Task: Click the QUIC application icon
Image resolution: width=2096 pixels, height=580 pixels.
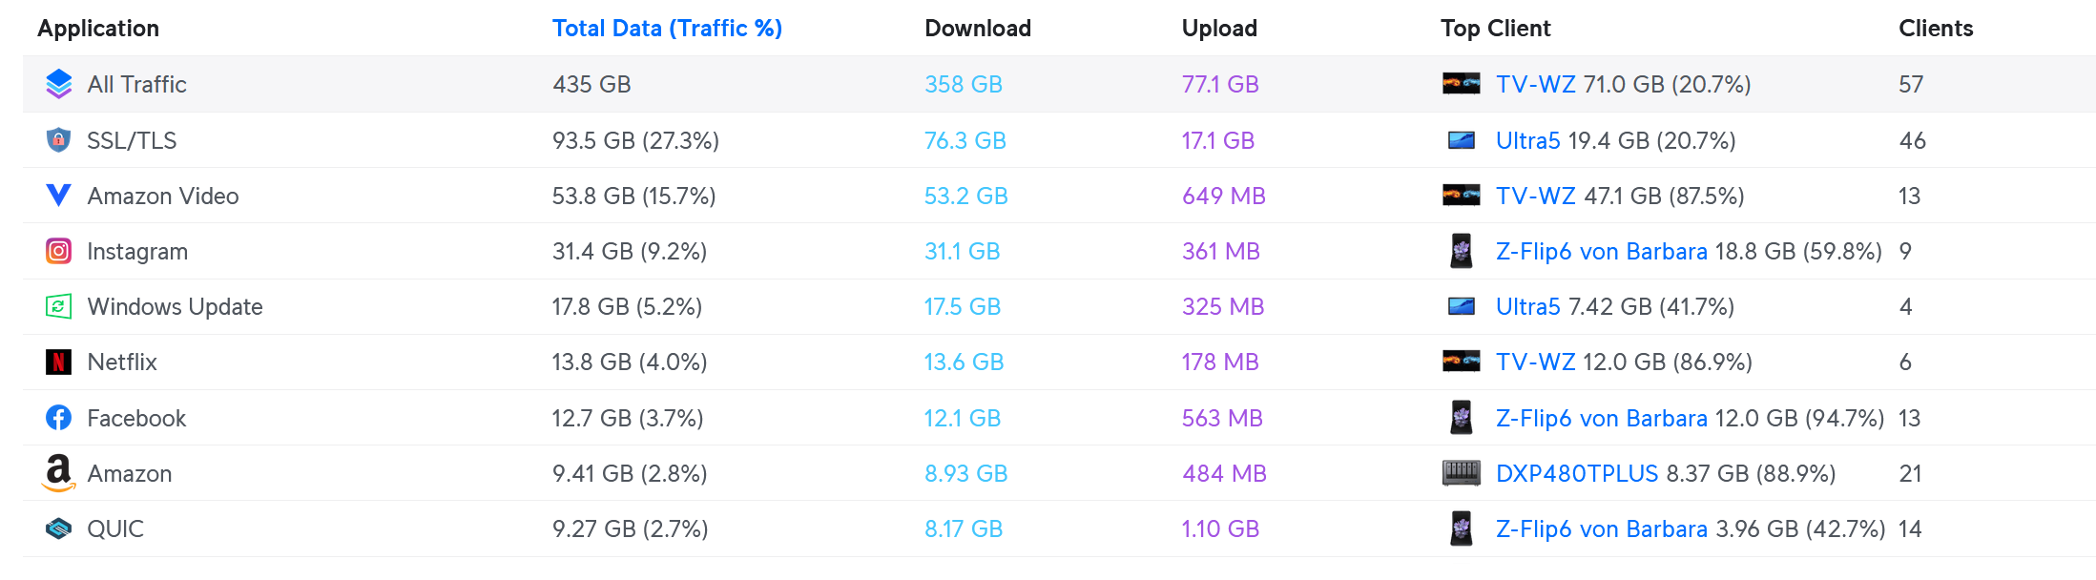Action: [58, 528]
